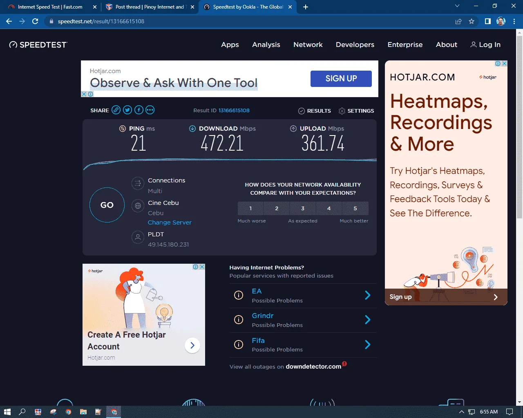Close the top Hotjar banner ad
This screenshot has height=418, width=523.
pos(84,94)
